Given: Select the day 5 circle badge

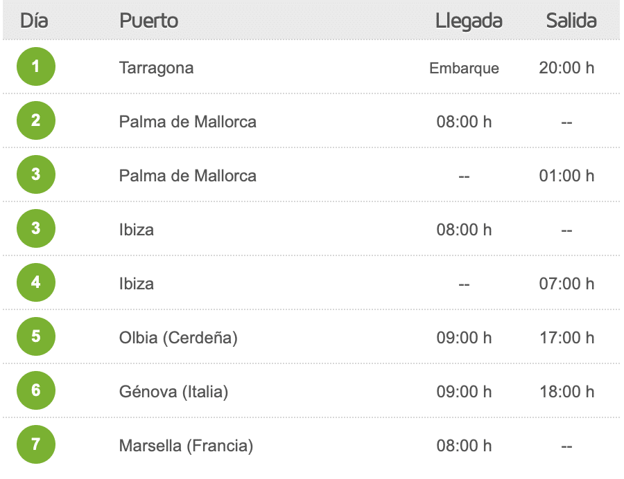Looking at the screenshot, I should pos(36,336).
